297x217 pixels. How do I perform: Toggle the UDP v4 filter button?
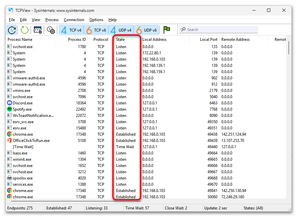121,30
